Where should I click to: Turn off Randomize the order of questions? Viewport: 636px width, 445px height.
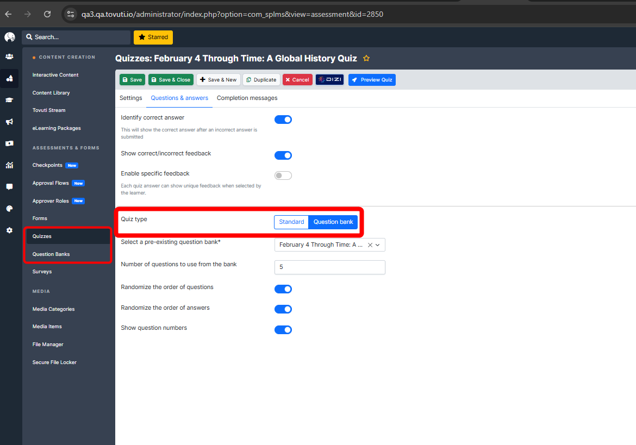283,289
